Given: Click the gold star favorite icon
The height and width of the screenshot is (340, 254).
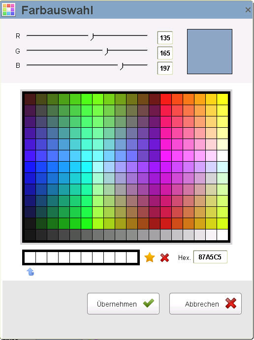Looking at the screenshot, I should [x=150, y=257].
